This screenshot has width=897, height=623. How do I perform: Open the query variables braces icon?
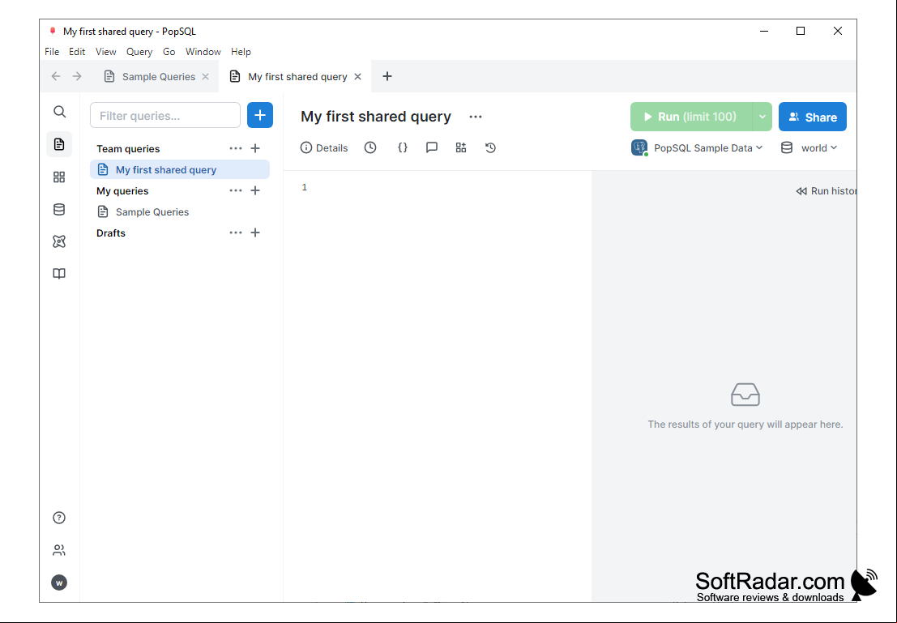402,147
